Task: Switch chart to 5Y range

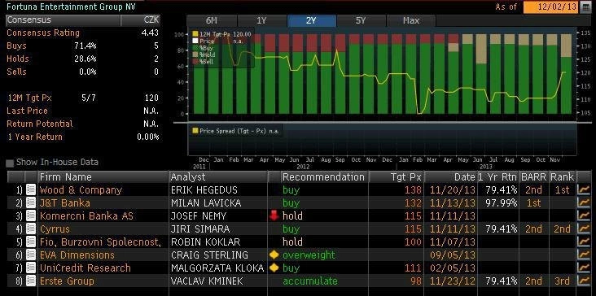Action: (361, 21)
